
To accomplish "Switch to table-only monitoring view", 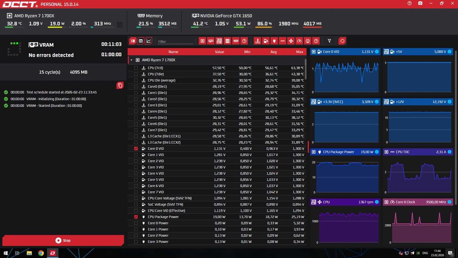I will [x=141, y=41].
